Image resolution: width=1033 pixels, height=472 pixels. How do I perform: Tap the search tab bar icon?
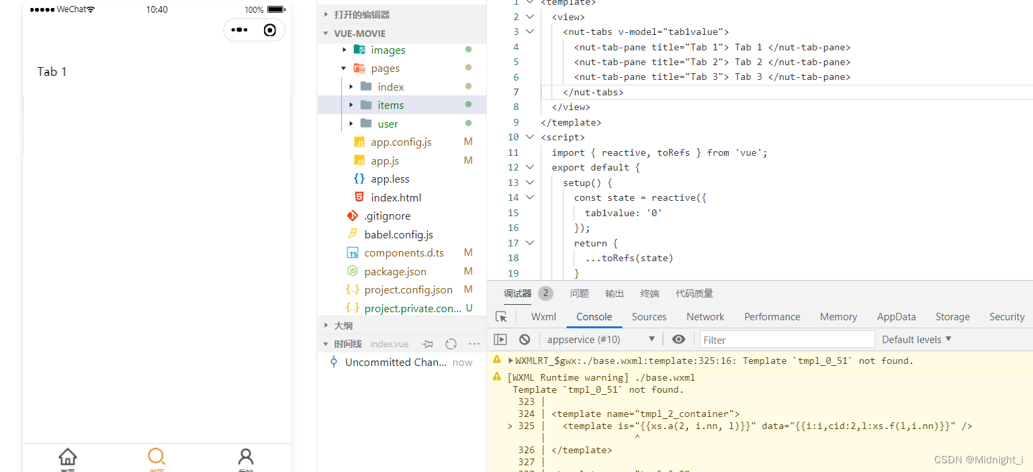(x=156, y=457)
